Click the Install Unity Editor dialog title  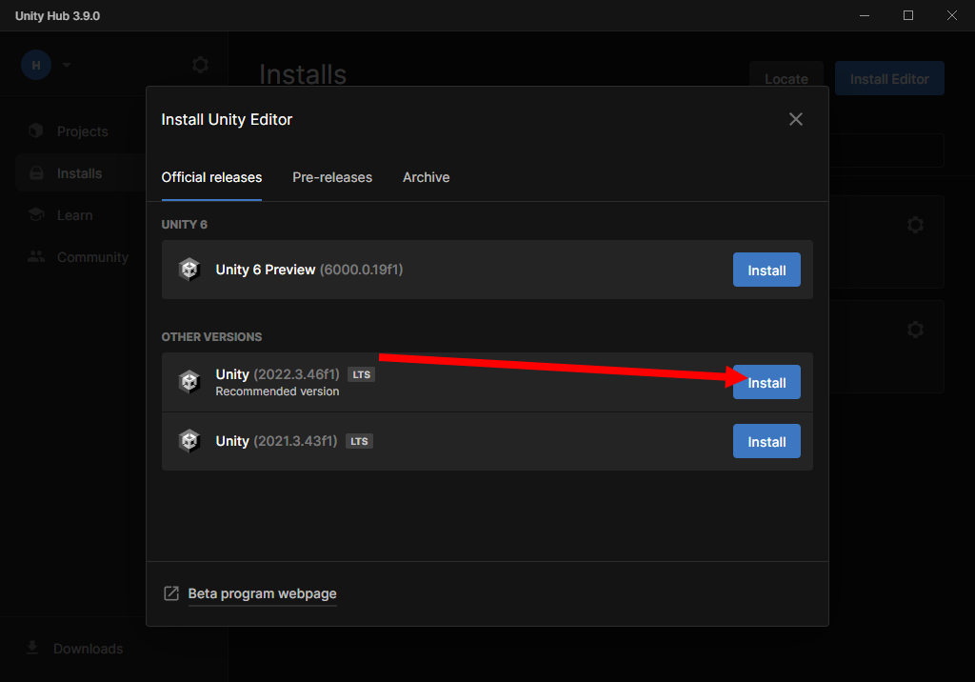click(227, 119)
